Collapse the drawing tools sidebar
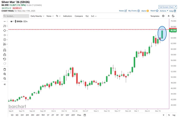 click(5, 84)
